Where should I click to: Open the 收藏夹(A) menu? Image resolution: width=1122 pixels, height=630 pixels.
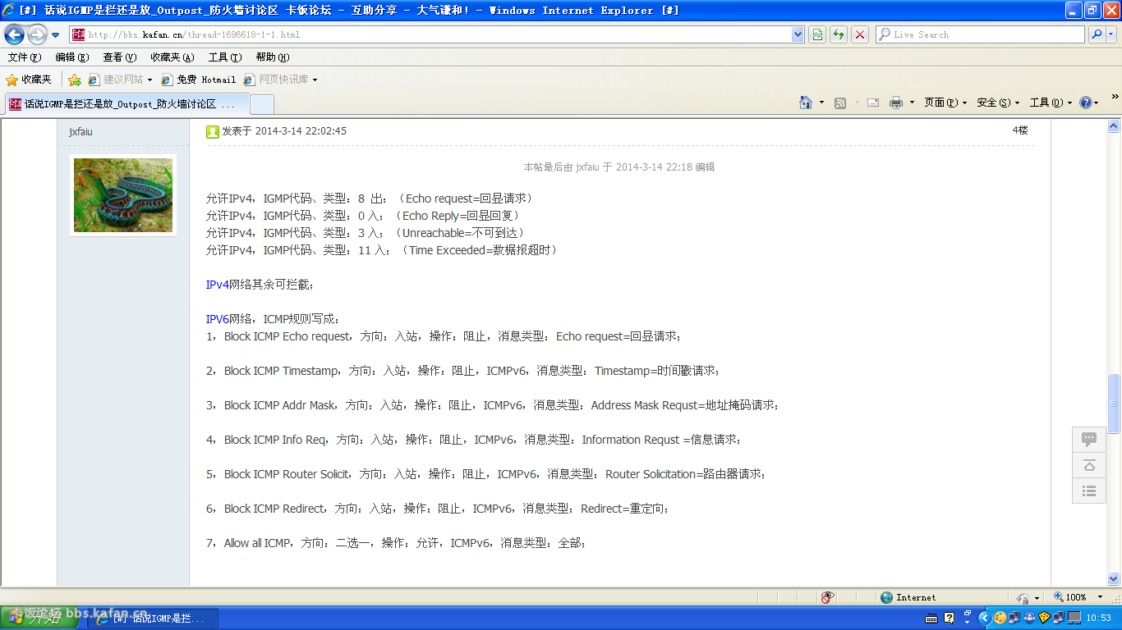tap(172, 57)
